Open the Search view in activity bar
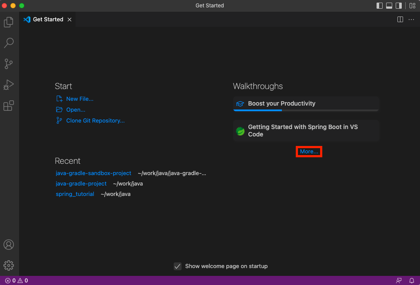 point(9,43)
